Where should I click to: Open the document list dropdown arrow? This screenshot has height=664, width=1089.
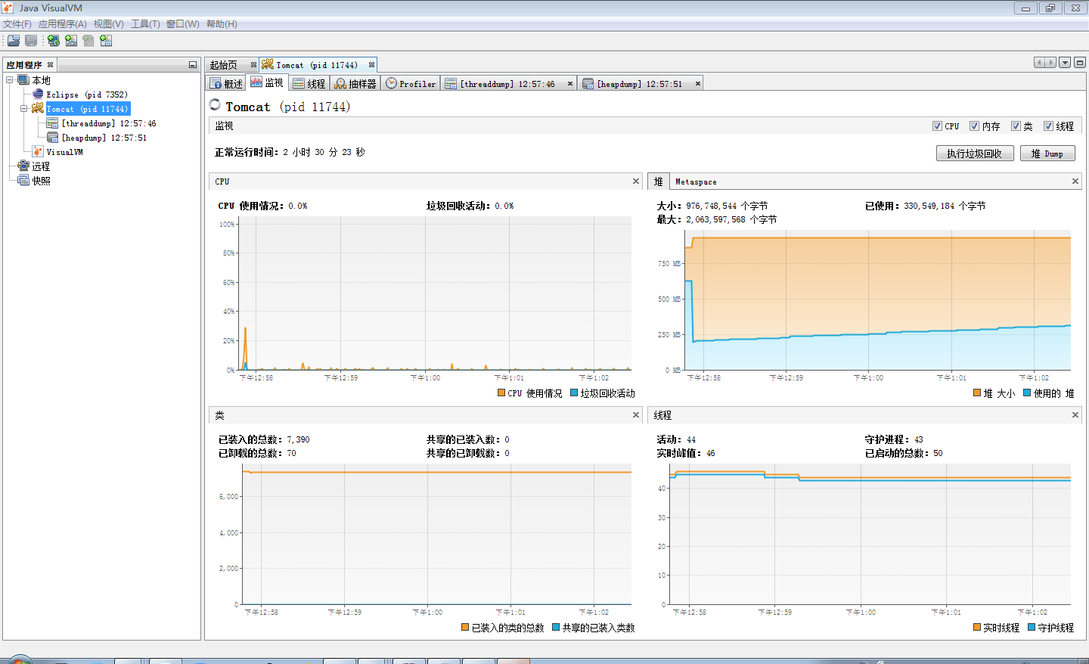(x=1065, y=62)
